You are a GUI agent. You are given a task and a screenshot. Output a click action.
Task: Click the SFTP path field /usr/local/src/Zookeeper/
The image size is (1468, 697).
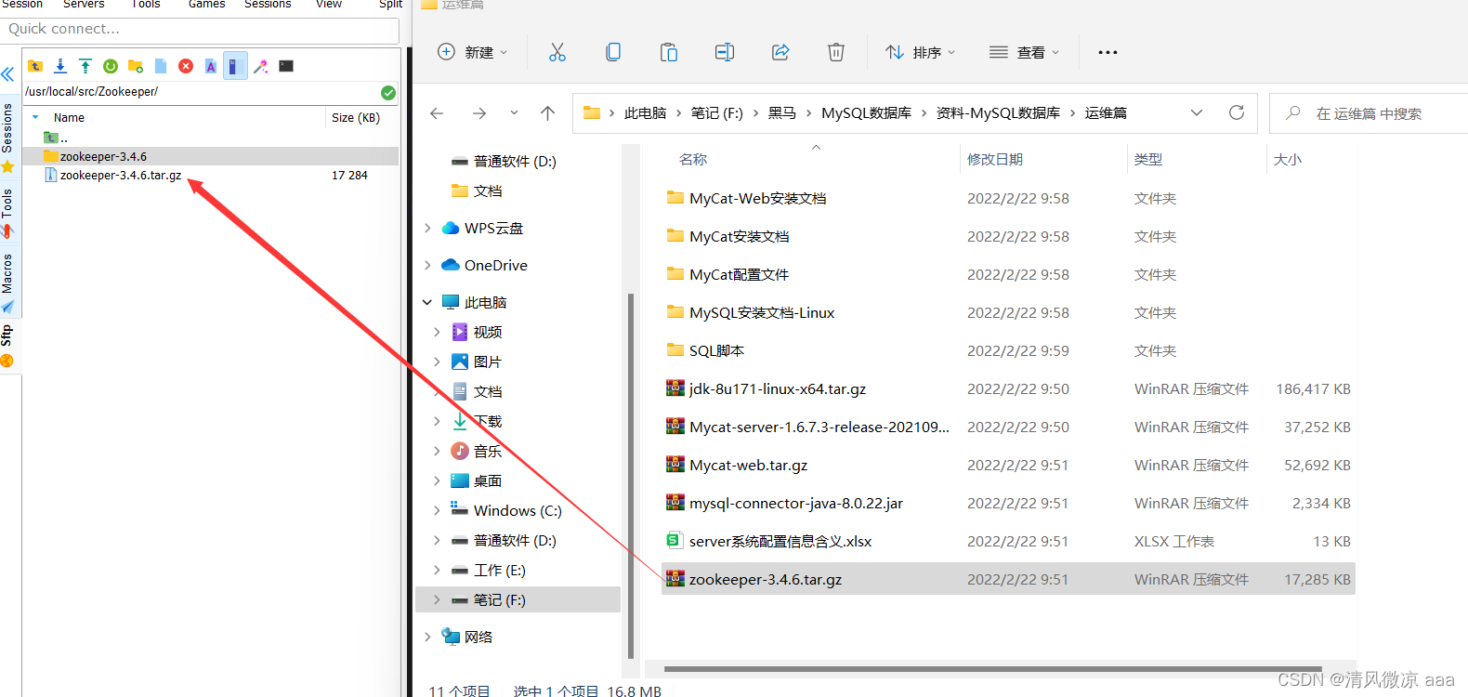tap(200, 92)
